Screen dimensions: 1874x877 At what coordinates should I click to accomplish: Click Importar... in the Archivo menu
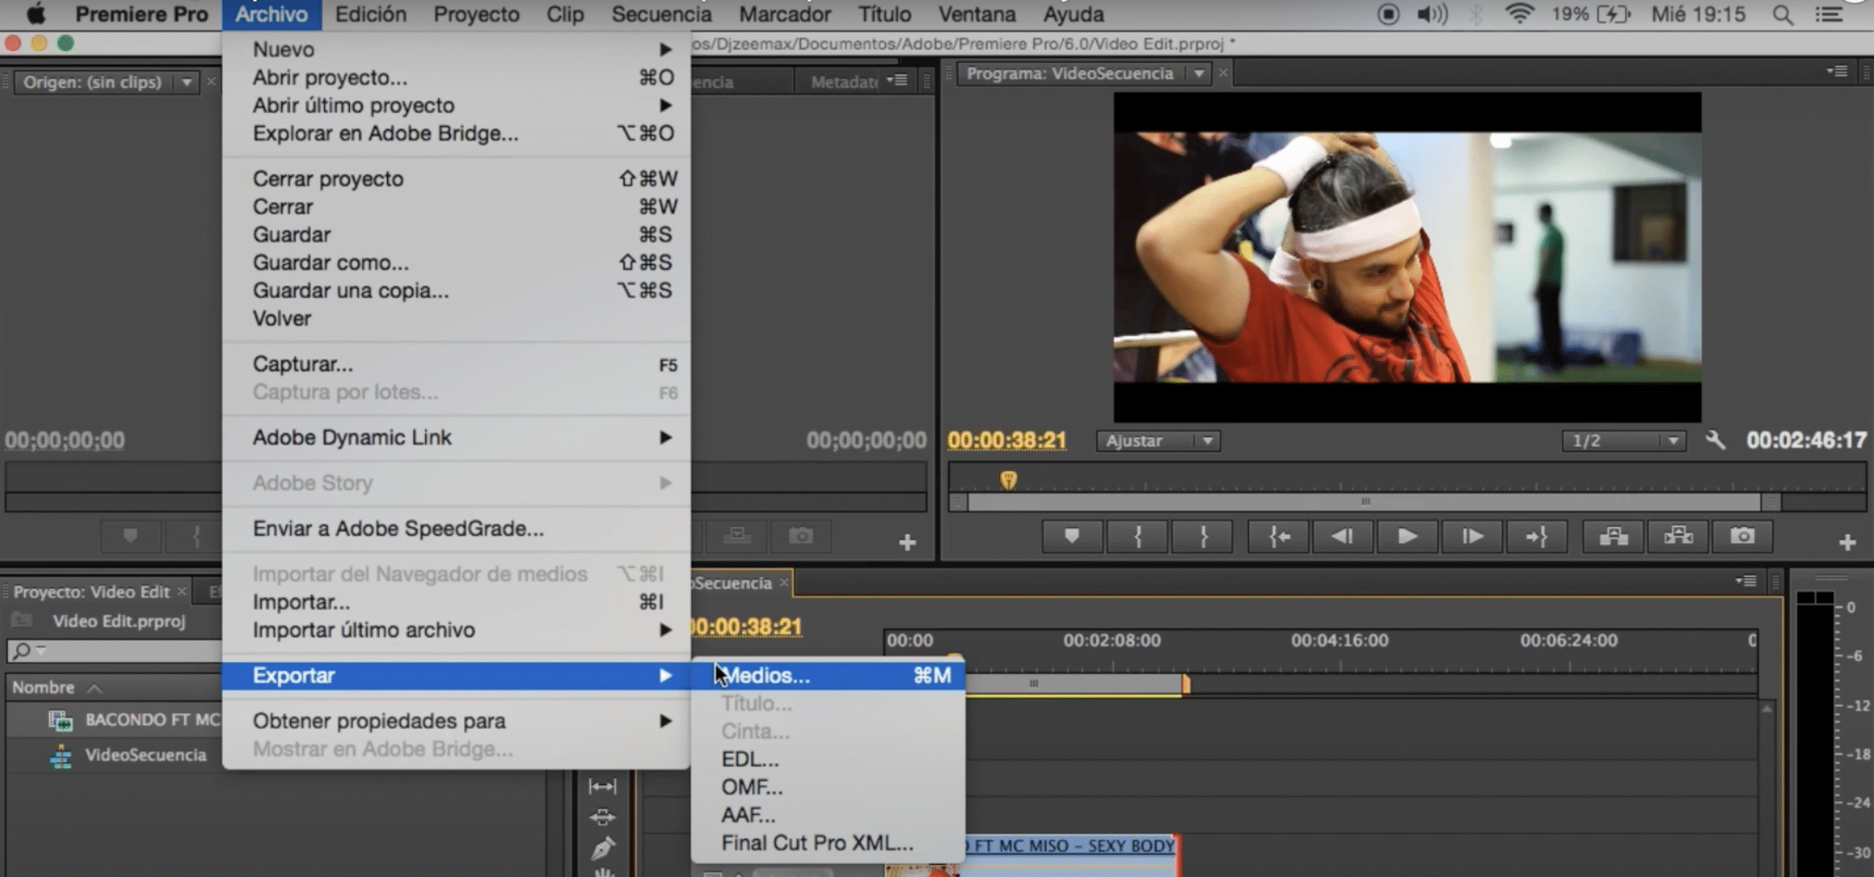click(302, 602)
